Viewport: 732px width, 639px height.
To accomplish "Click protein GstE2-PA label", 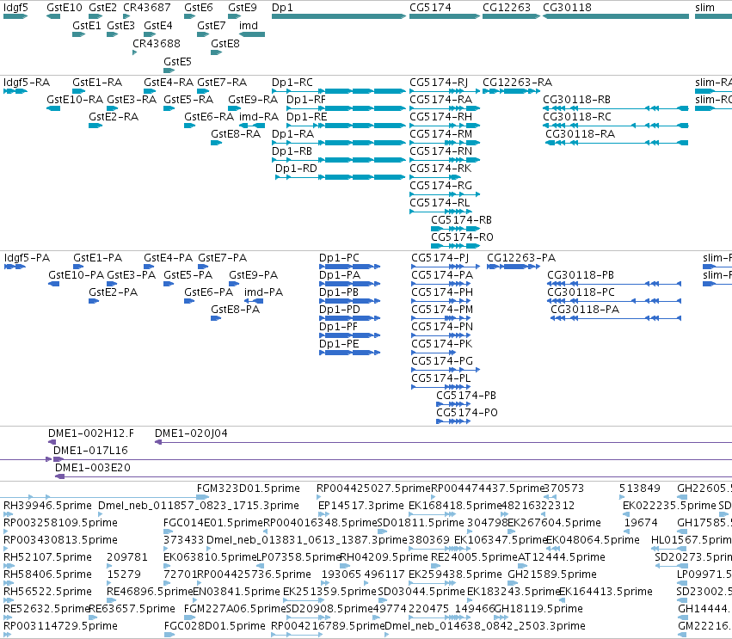I will [113, 292].
